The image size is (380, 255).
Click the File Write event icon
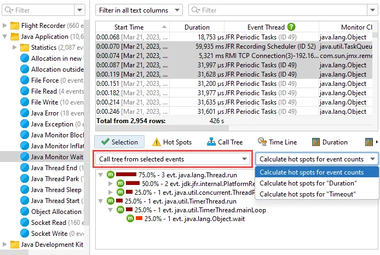25,102
